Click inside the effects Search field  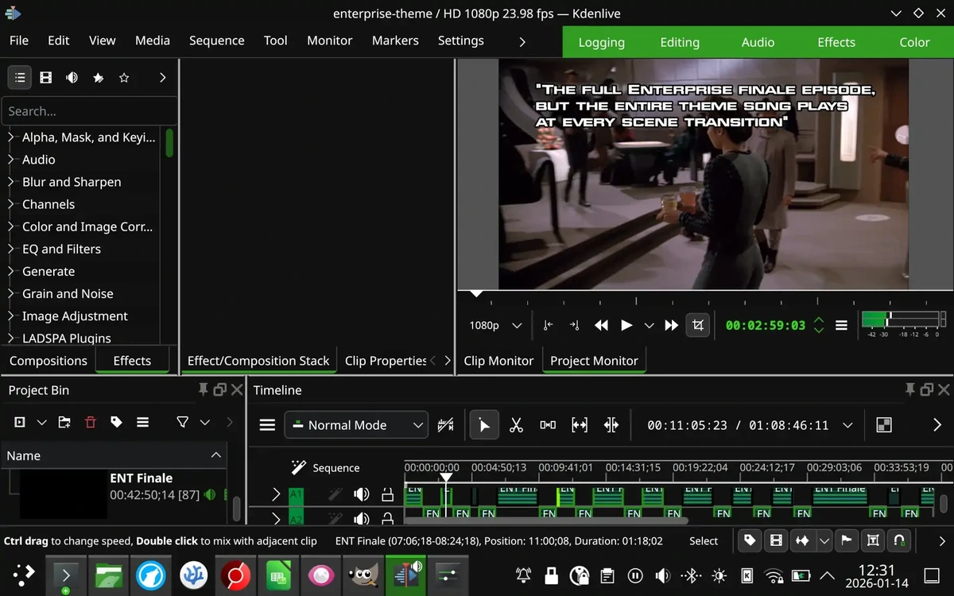click(87, 111)
